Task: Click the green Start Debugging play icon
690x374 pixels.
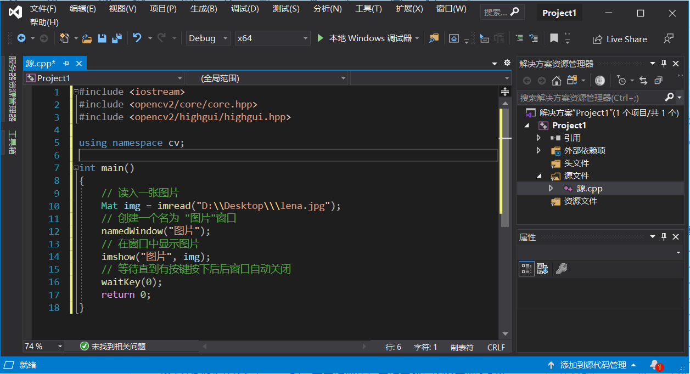Action: tap(321, 38)
